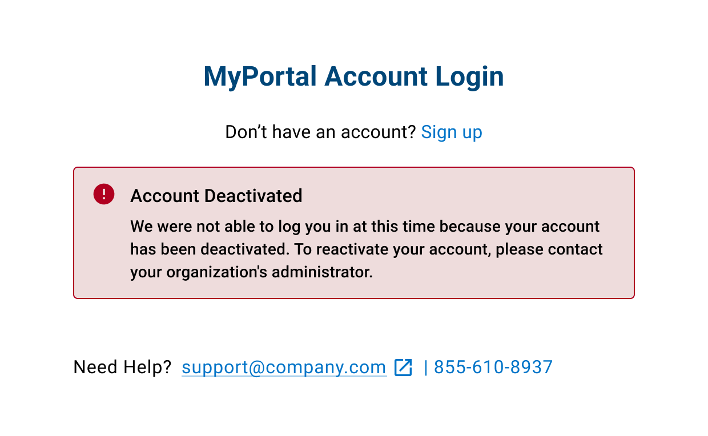Click the "Account Deactivated" alert heading
This screenshot has width=708, height=436.
(x=216, y=196)
